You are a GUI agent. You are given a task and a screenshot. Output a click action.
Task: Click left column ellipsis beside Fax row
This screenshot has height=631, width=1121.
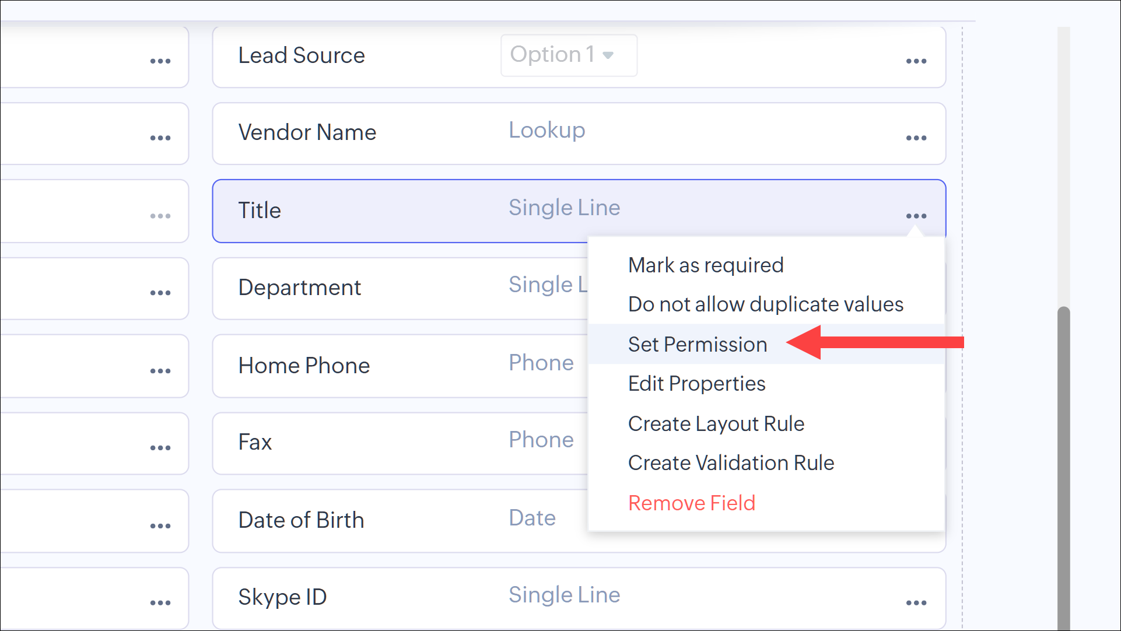tap(160, 448)
